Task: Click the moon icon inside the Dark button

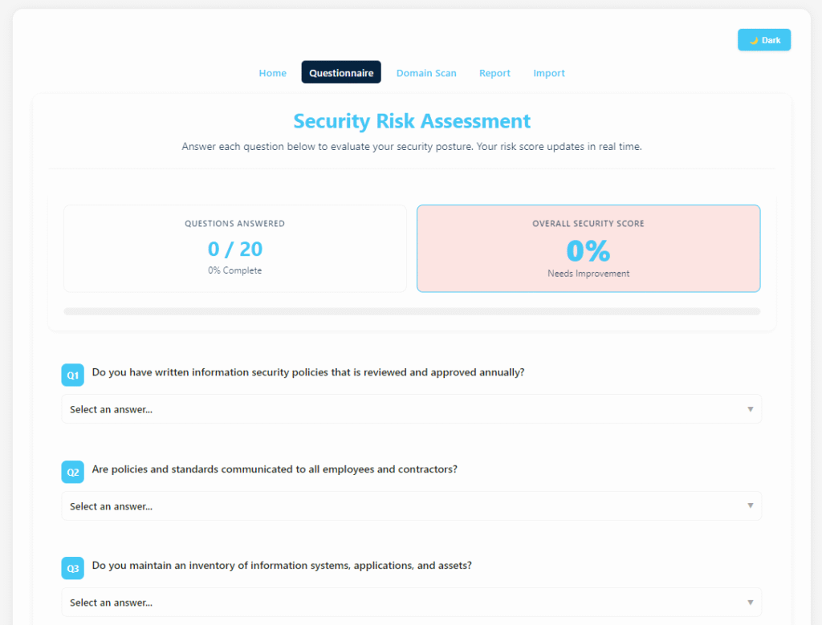Action: [x=754, y=39]
